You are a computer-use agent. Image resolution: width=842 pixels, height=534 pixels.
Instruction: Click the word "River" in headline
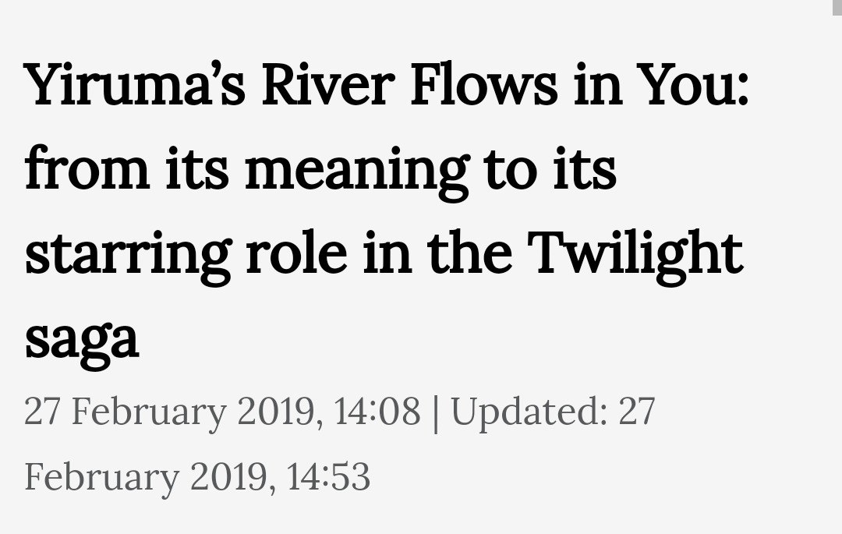328,85
